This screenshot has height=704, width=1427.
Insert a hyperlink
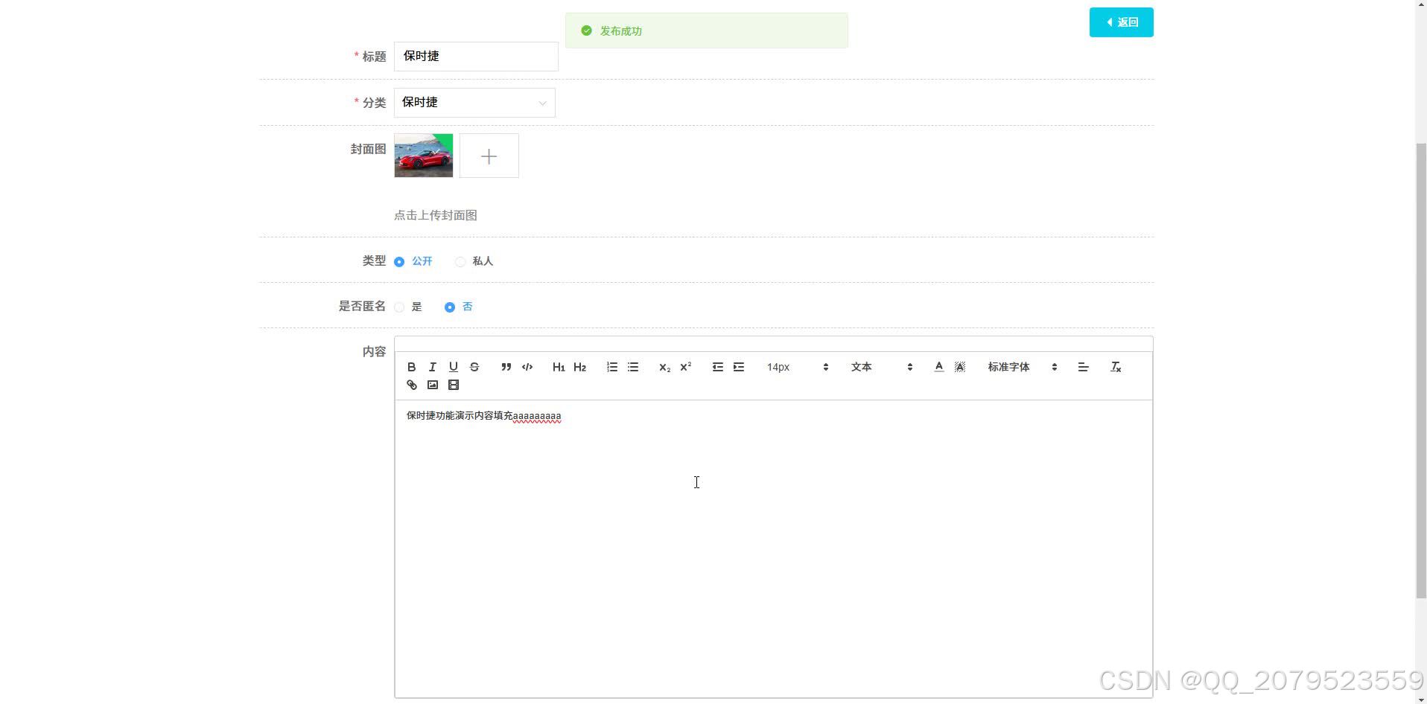click(x=411, y=385)
